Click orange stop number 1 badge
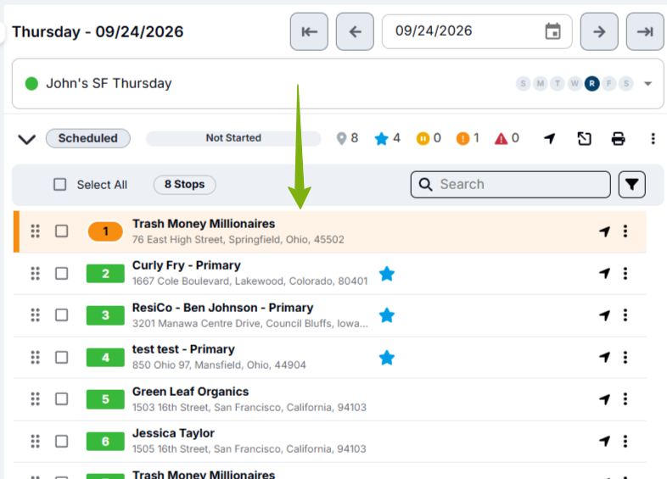 105,231
